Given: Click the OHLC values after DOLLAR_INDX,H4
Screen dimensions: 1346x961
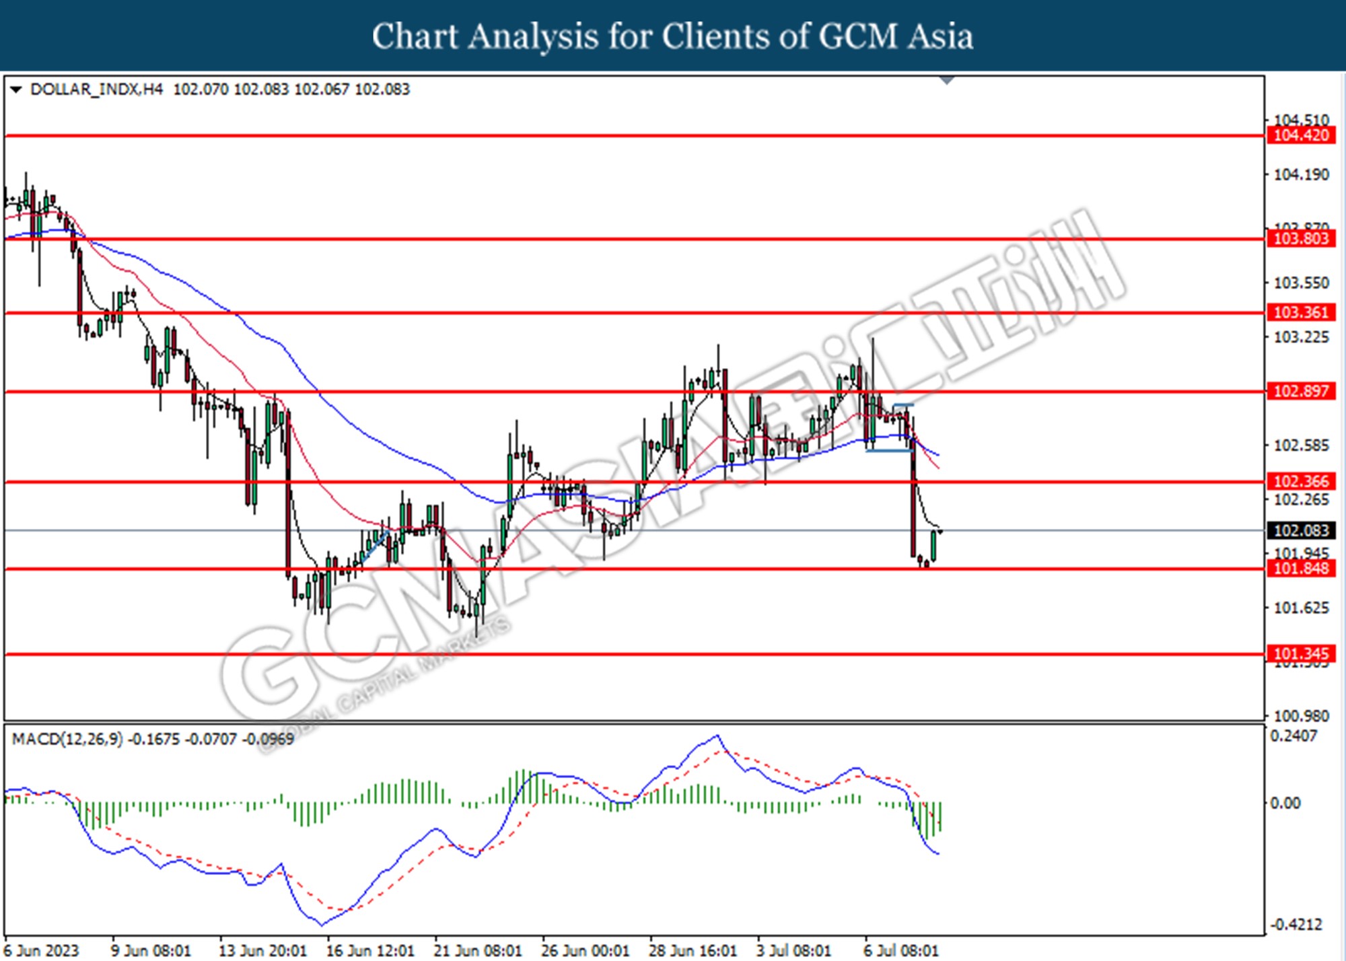Looking at the screenshot, I should pyautogui.click(x=291, y=90).
